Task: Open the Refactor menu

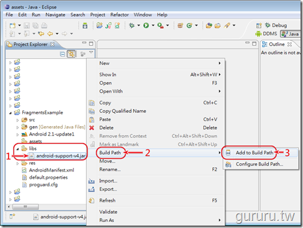Action: pos(120,15)
